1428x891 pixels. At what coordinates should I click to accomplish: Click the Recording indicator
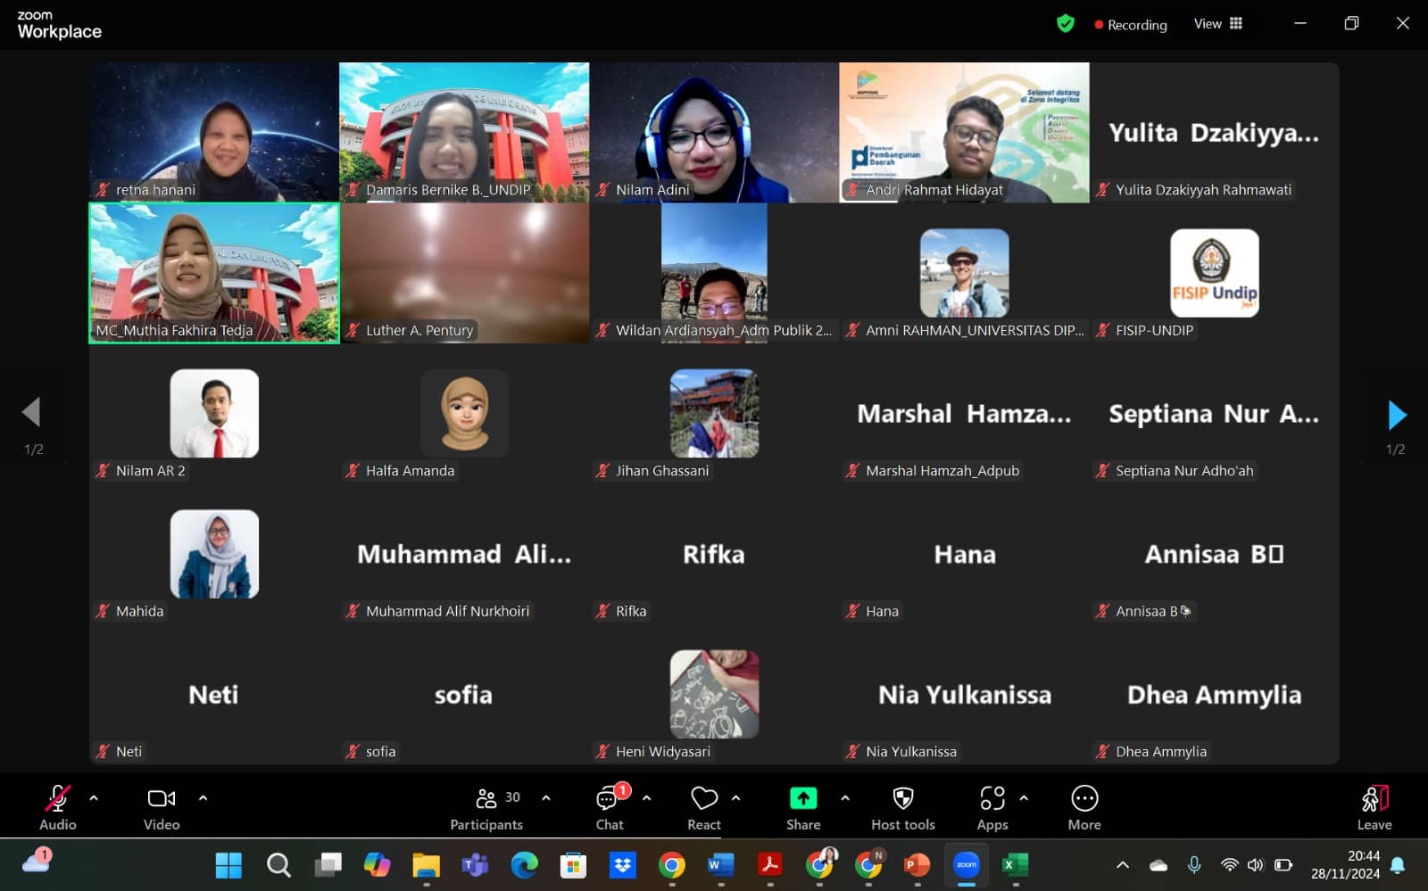pos(1131,25)
